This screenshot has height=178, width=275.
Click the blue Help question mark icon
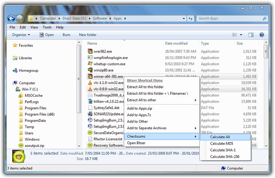pyautogui.click(x=262, y=35)
